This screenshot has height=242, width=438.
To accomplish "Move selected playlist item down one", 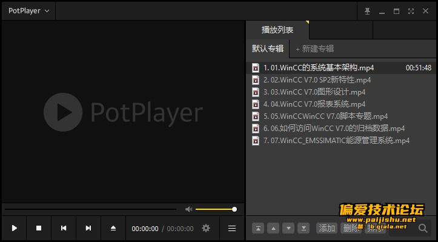I will [288, 228].
